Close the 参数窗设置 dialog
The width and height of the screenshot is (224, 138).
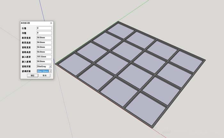click(x=51, y=23)
